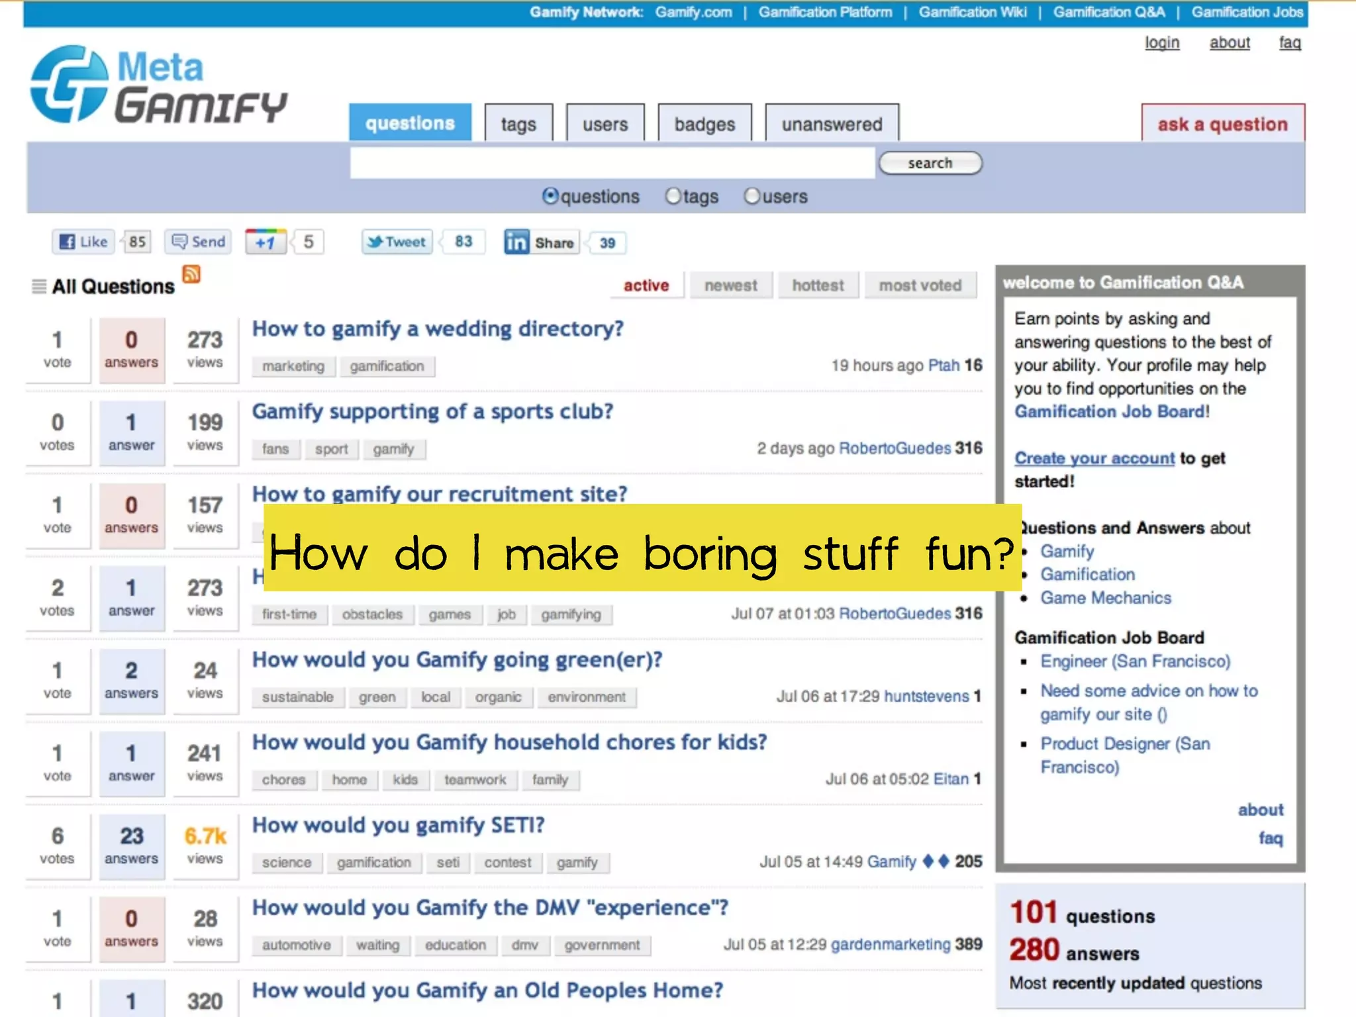
Task: Open 'How would you gamify SETI?'
Action: point(399,826)
